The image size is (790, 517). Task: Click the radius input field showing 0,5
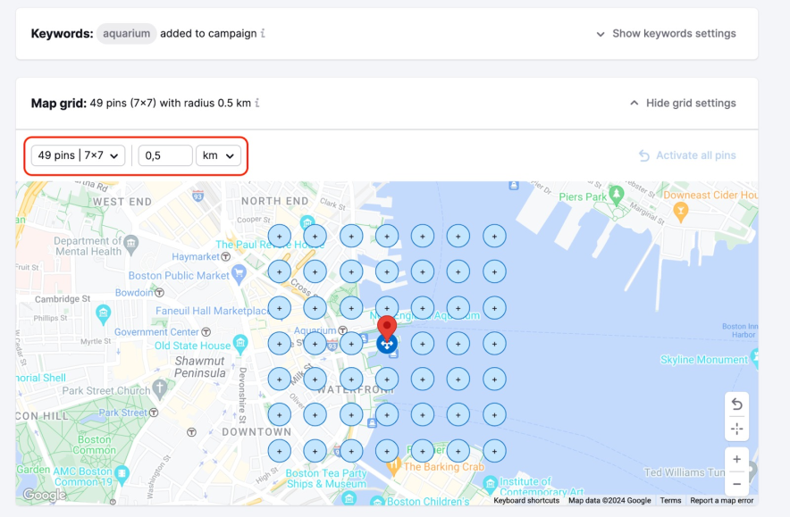click(164, 155)
